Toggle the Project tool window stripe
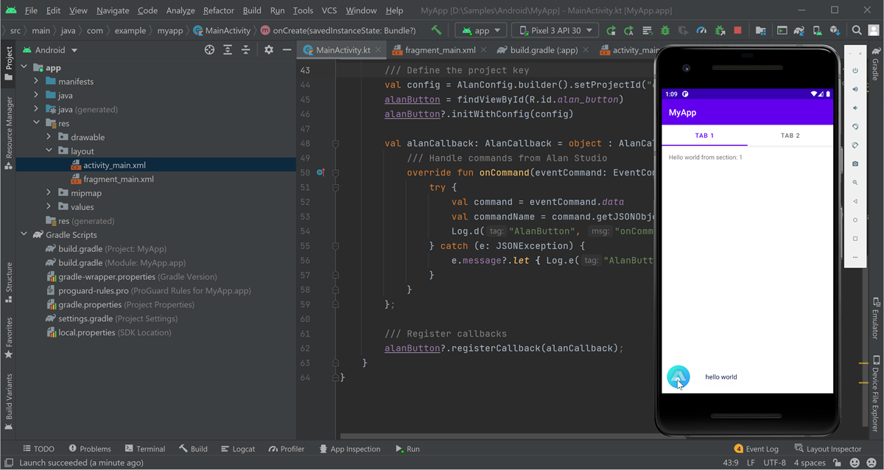 (x=9, y=59)
